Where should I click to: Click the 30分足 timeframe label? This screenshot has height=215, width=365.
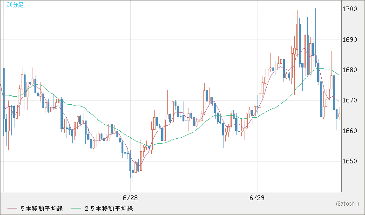tap(15, 5)
